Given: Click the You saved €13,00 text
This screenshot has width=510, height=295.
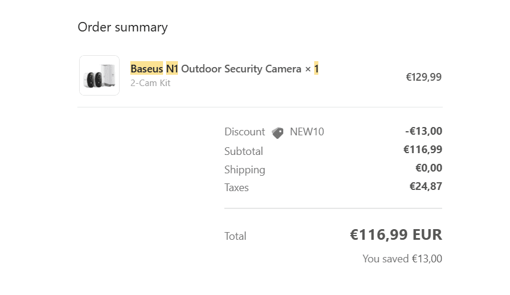Looking at the screenshot, I should pyautogui.click(x=402, y=259).
